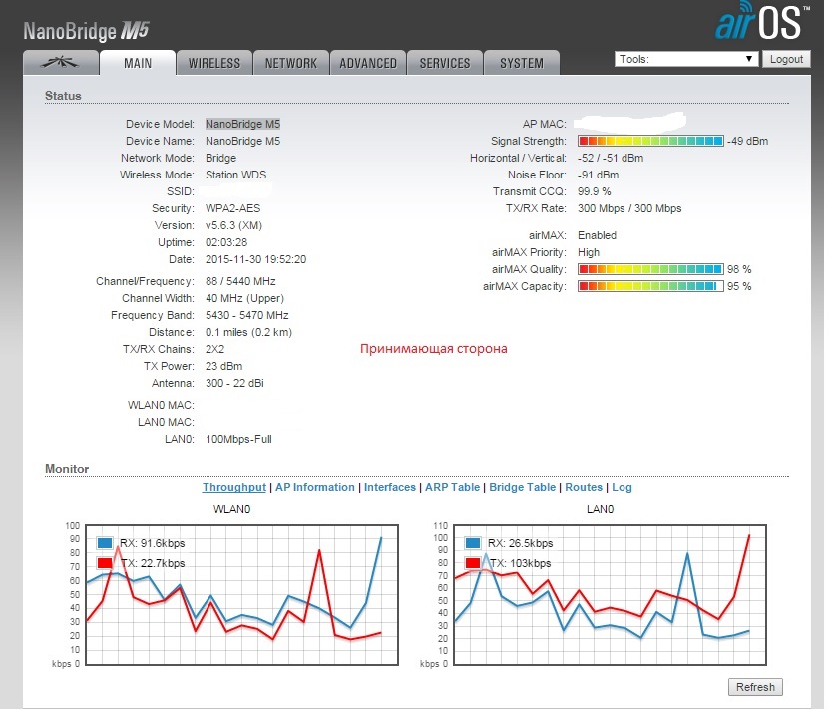This screenshot has height=711, width=832.
Task: Switch to the NETWORK tab
Action: 291,63
